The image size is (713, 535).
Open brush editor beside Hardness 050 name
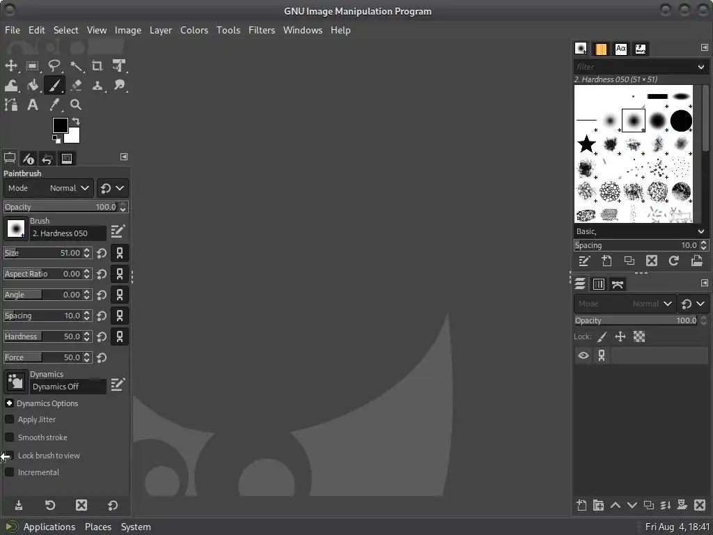point(118,231)
